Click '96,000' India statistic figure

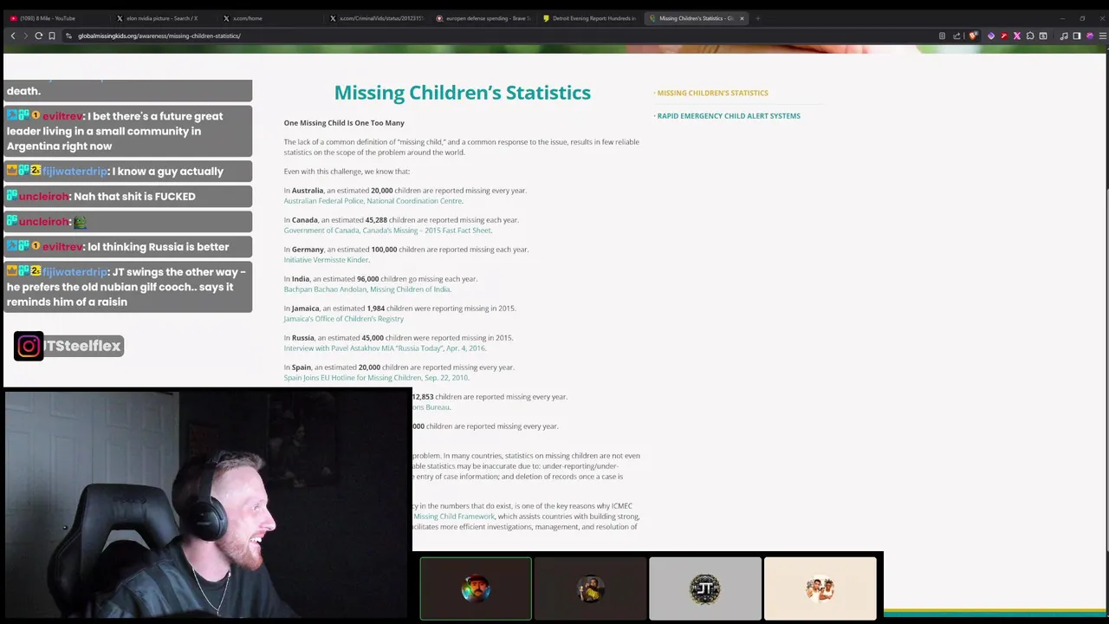coord(367,279)
